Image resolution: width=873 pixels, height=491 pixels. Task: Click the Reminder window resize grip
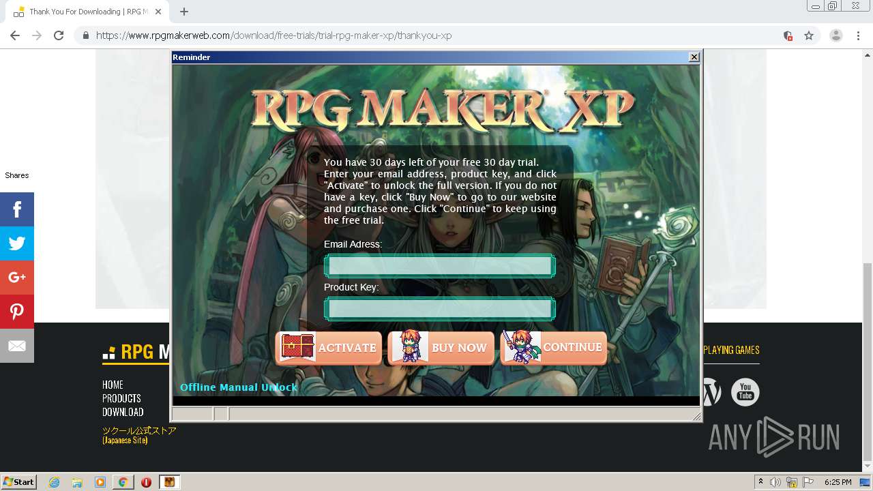(x=696, y=416)
